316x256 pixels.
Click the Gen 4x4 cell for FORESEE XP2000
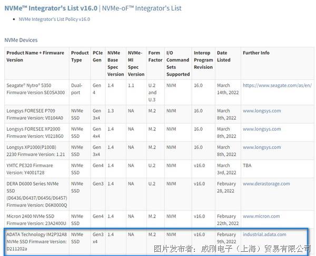pyautogui.click(x=98, y=132)
